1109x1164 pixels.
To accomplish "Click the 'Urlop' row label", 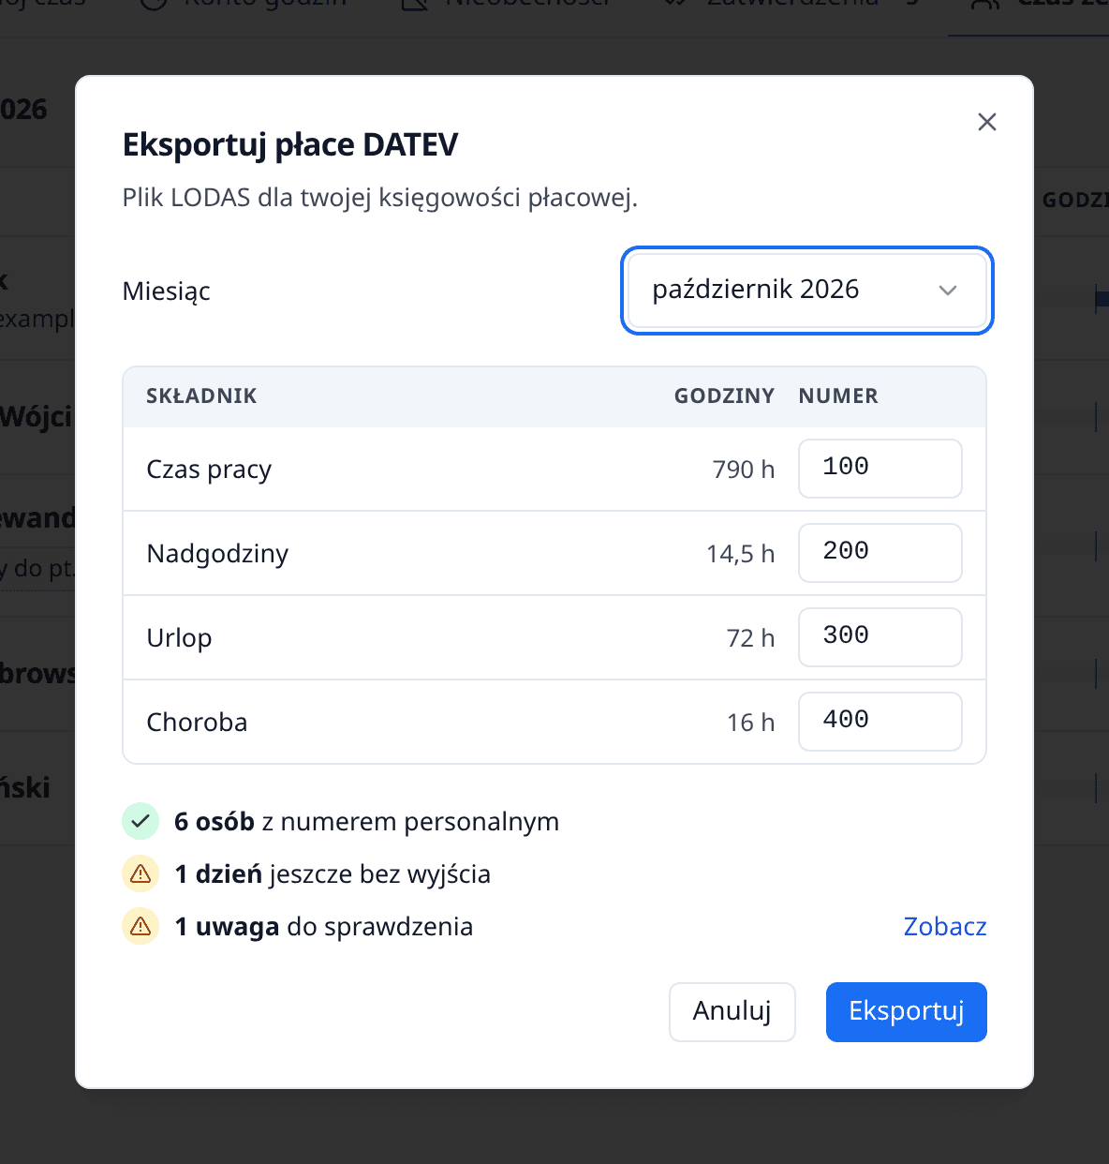I will pyautogui.click(x=179, y=637).
